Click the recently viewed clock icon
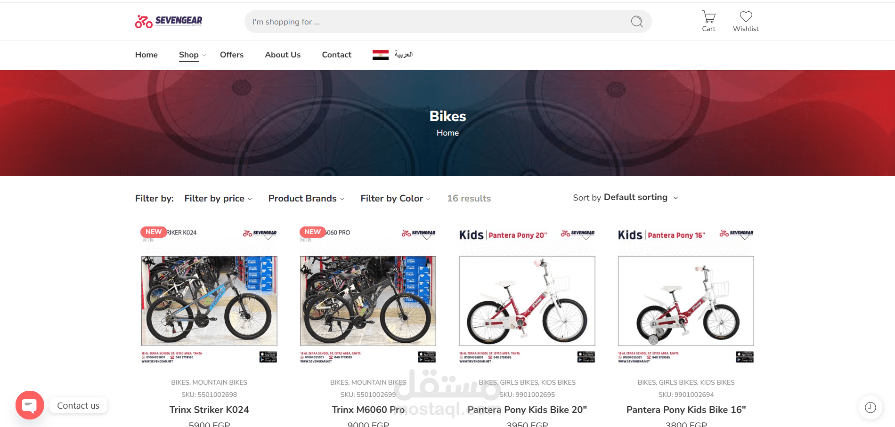The width and height of the screenshot is (895, 427). coord(870,407)
